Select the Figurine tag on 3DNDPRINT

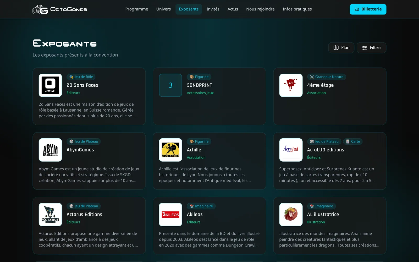199,77
